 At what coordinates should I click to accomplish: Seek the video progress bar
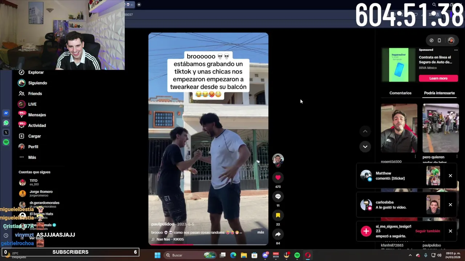tap(208, 244)
